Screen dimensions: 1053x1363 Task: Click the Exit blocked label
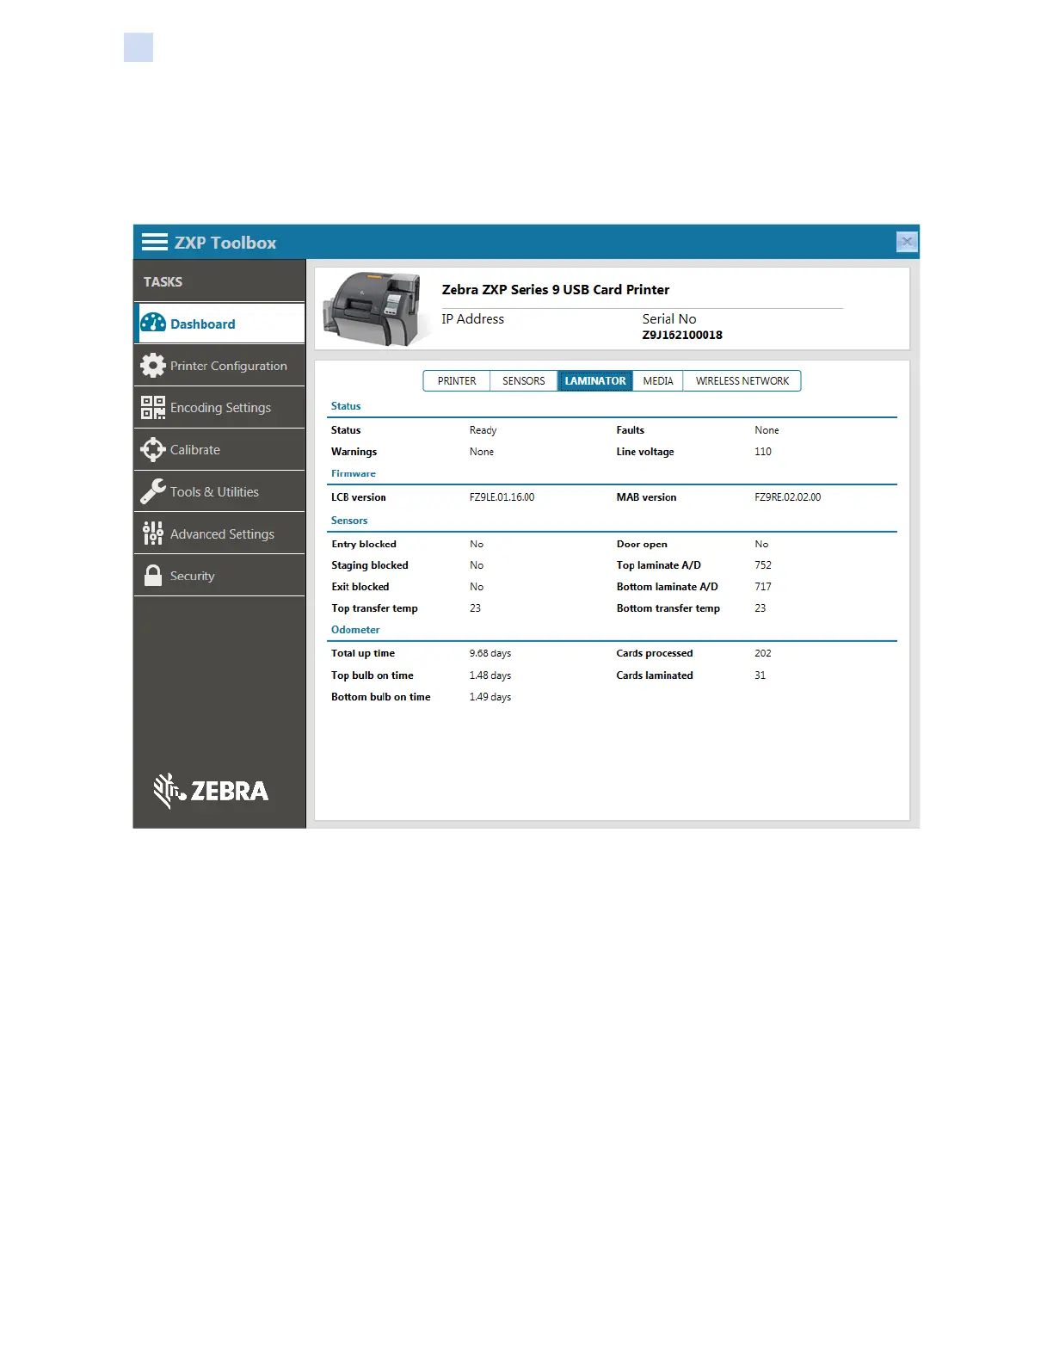click(360, 587)
